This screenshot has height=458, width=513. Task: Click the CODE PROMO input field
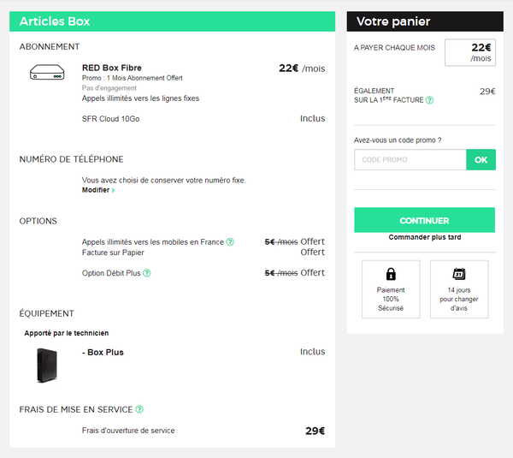click(410, 160)
